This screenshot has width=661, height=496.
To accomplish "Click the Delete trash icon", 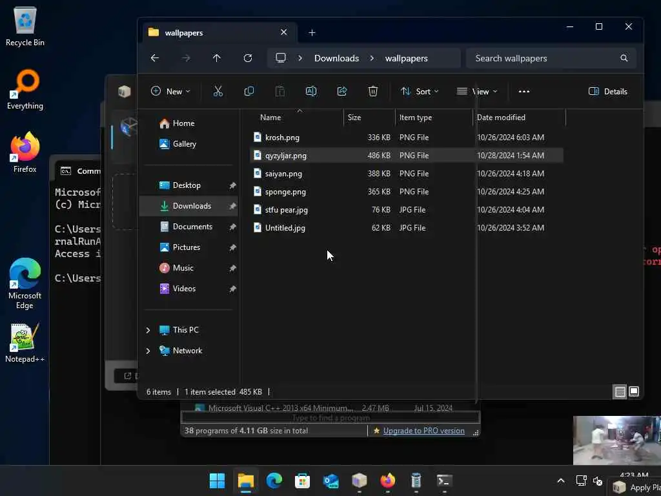I will pos(373,91).
